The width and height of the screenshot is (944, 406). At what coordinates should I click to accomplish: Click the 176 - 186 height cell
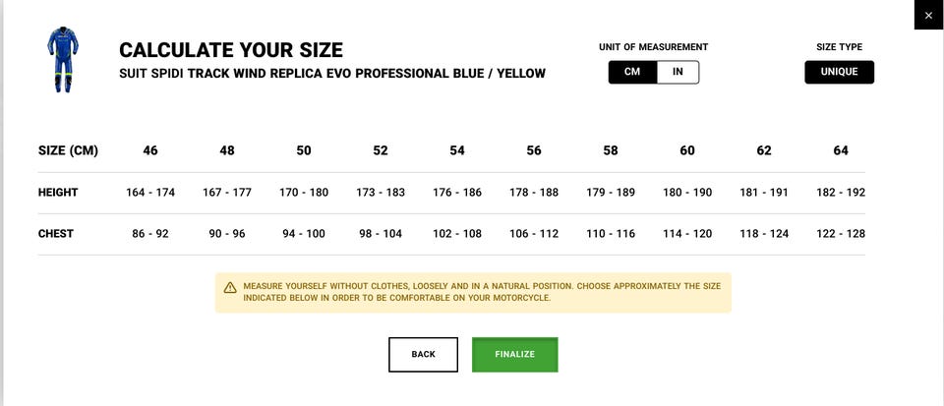pyautogui.click(x=457, y=193)
